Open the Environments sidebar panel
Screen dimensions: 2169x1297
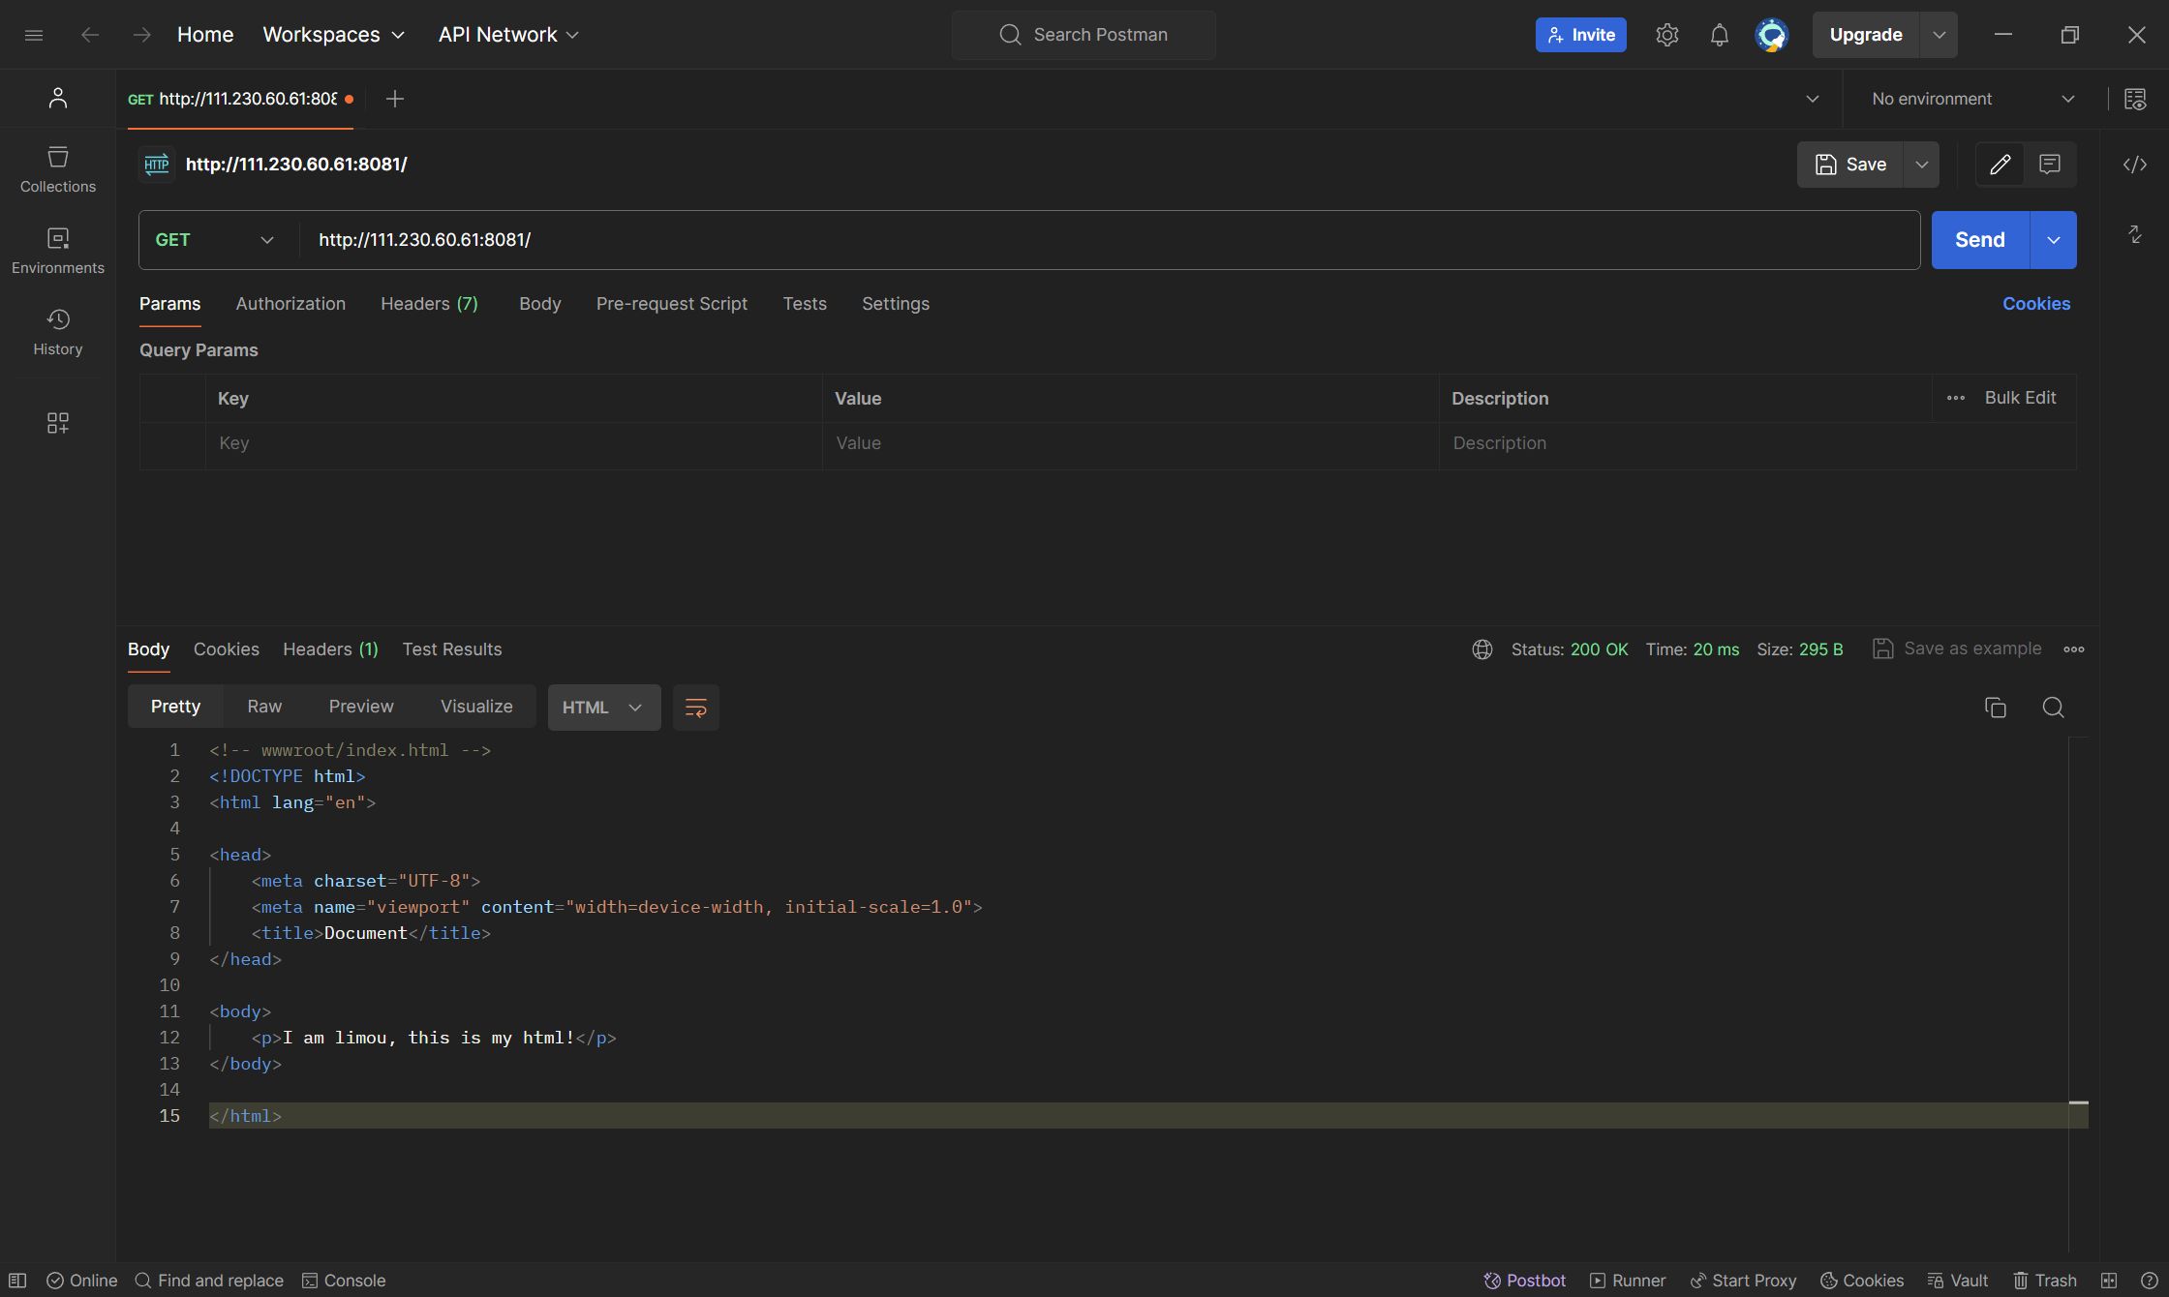point(58,251)
